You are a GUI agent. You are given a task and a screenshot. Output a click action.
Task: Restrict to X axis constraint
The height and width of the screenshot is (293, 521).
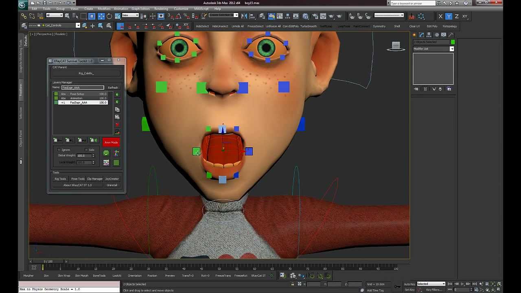click(440, 16)
